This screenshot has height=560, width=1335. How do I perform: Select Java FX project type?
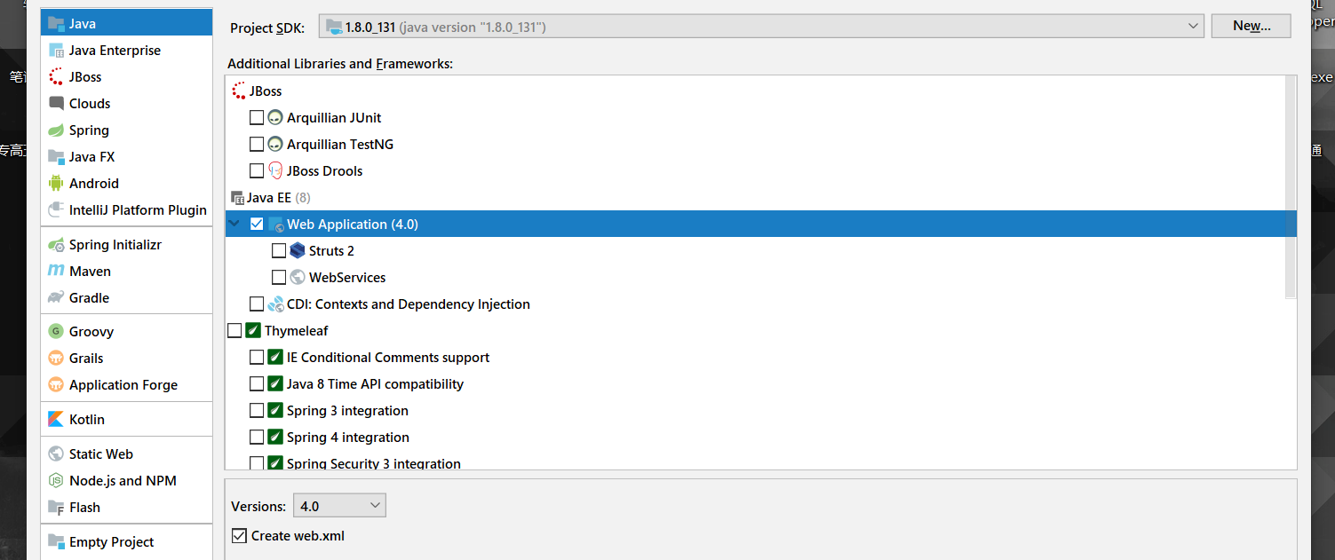[x=126, y=157]
